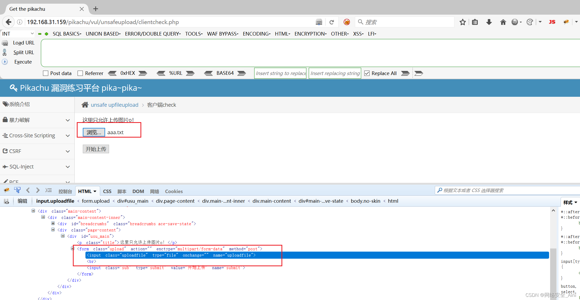This screenshot has height=300, width=580.
Task: Click the browser back arrow button
Action: point(8,22)
